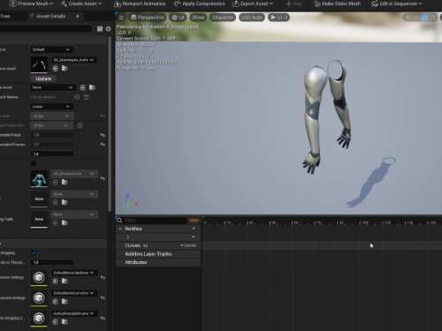
Task: Toggle the checked checkbox above the error threshold field
Action: click(34, 252)
